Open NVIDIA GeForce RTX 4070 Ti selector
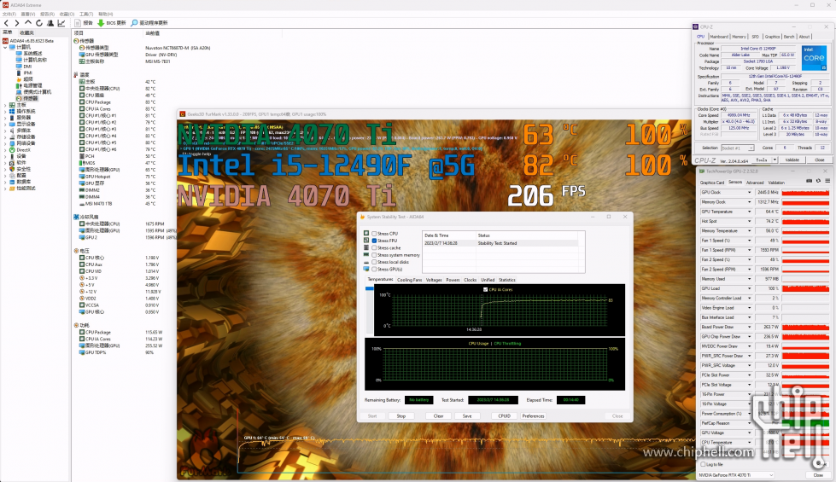Screen dimensions: 836x482 pyautogui.click(x=736, y=475)
